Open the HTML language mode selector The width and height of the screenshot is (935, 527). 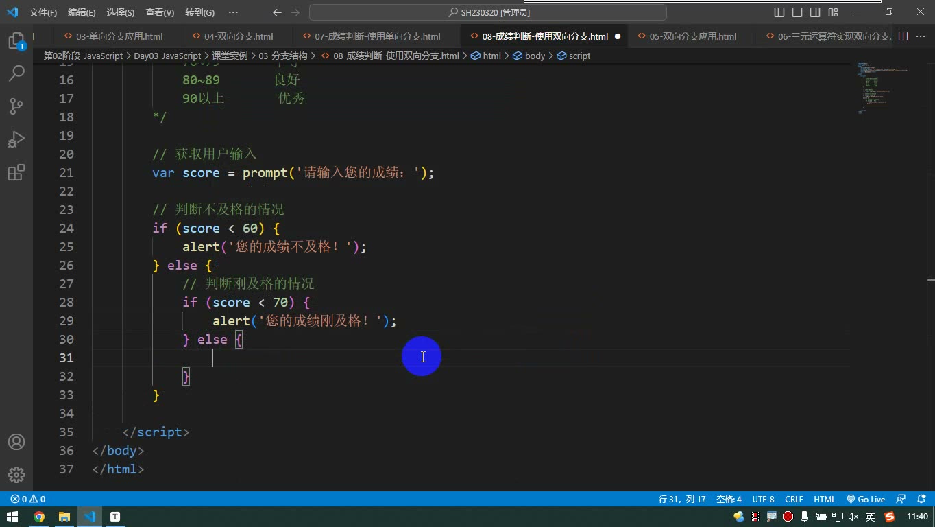point(825,499)
